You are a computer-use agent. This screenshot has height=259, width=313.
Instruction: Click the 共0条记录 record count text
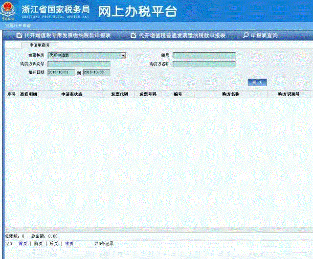point(104,244)
